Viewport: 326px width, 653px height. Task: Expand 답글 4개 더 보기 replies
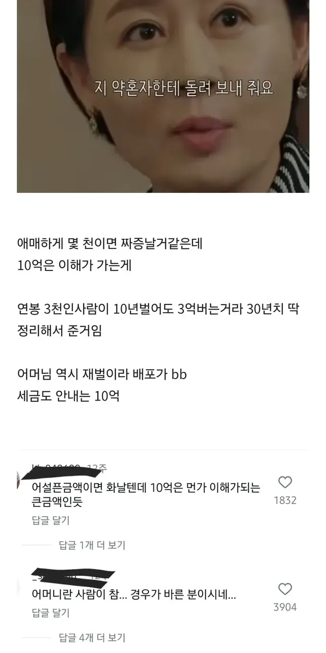click(x=92, y=637)
